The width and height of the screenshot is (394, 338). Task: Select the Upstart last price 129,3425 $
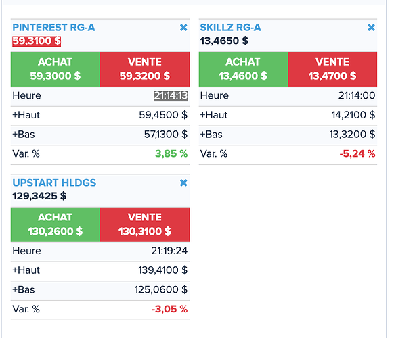coord(39,196)
